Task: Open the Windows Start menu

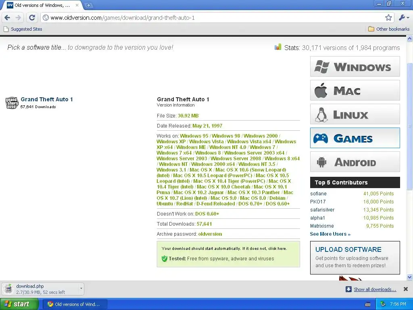Action: [19, 304]
